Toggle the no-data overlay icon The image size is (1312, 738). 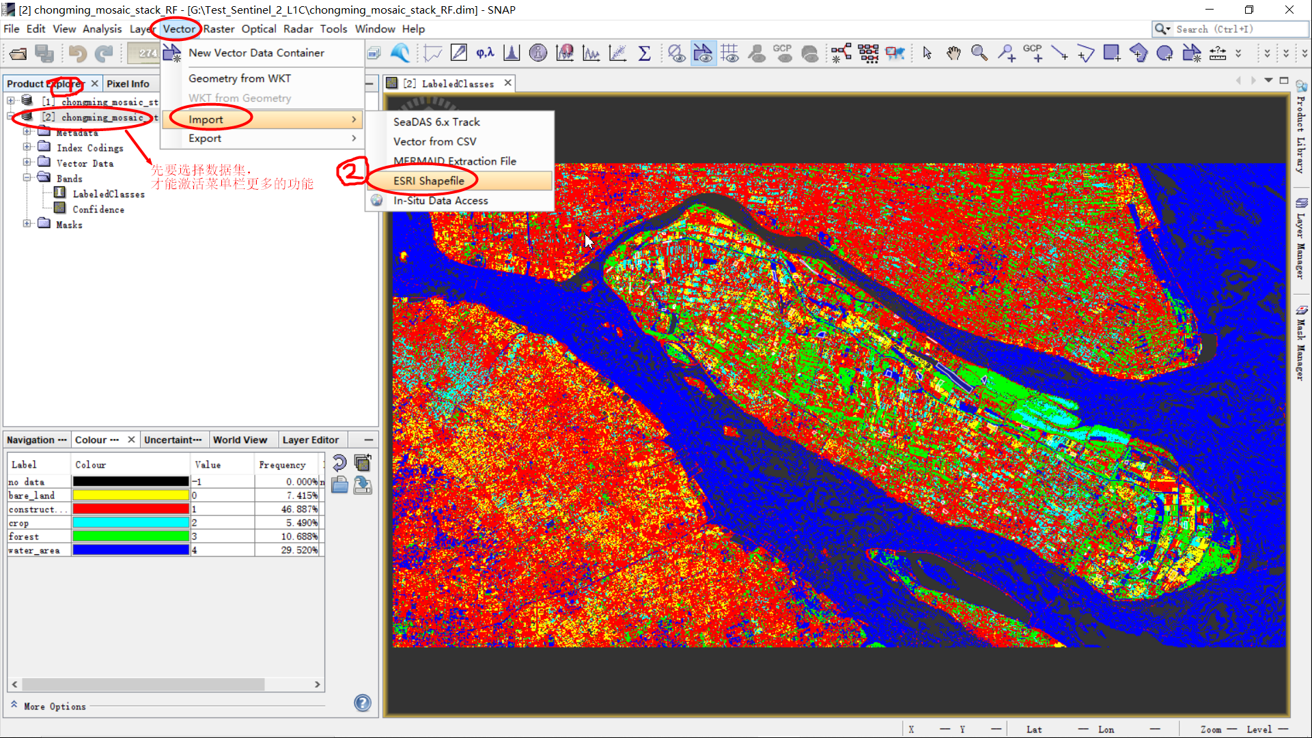coord(676,53)
